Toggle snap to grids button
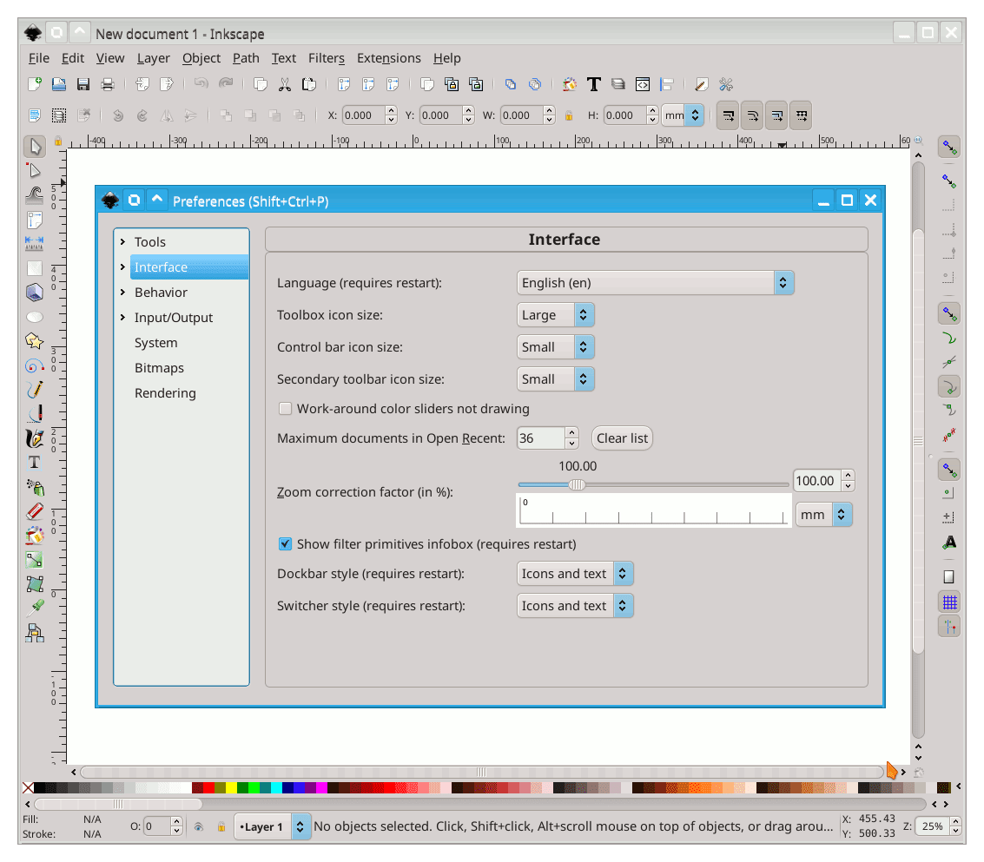984x862 pixels. click(949, 602)
